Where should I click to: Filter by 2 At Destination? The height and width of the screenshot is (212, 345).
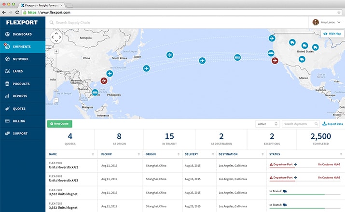pyautogui.click(x=221, y=139)
